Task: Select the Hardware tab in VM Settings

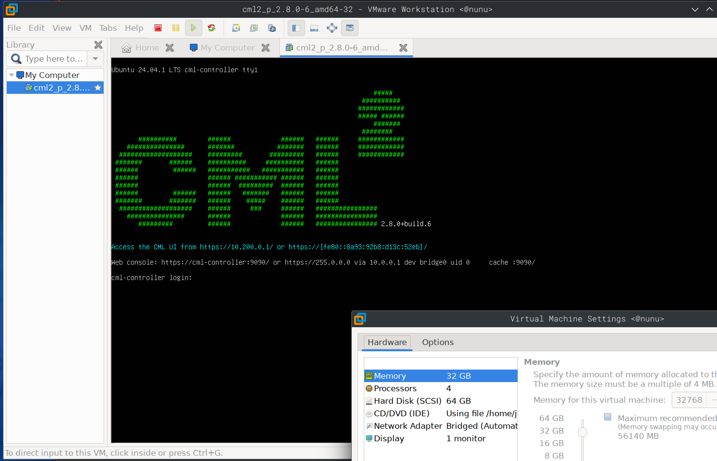Action: (387, 342)
